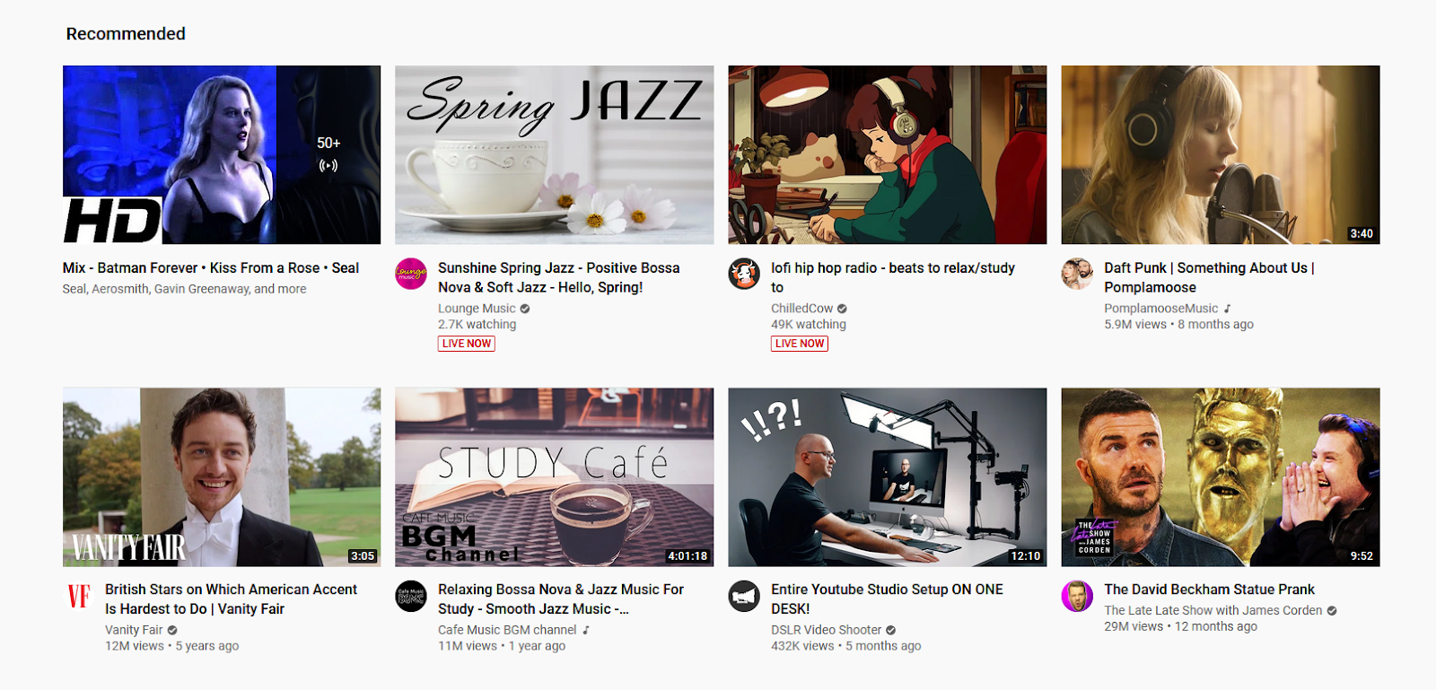1436x690 pixels.
Task: Open the Batman Forever mix thumbnail
Action: pos(222,154)
